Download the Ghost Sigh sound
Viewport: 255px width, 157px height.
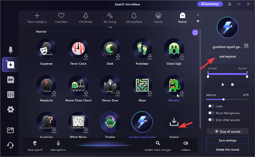pyautogui.click(x=182, y=57)
